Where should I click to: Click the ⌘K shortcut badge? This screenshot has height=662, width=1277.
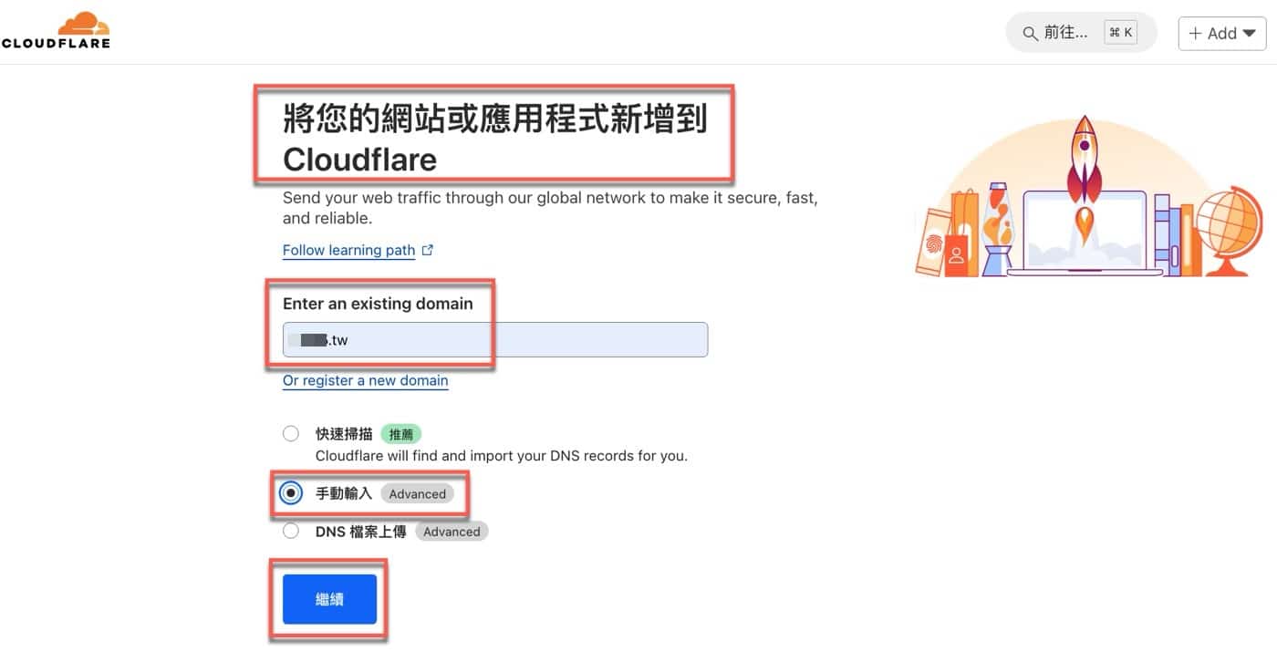click(1120, 33)
